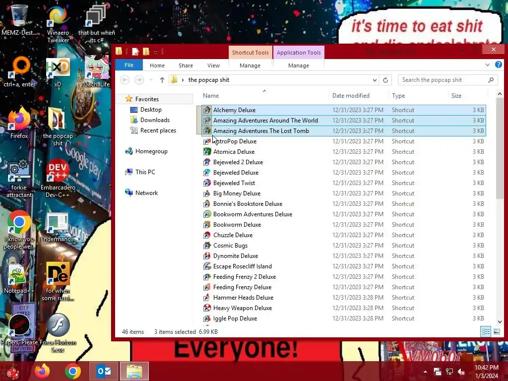Select This PC in navigation pane

pyautogui.click(x=145, y=172)
